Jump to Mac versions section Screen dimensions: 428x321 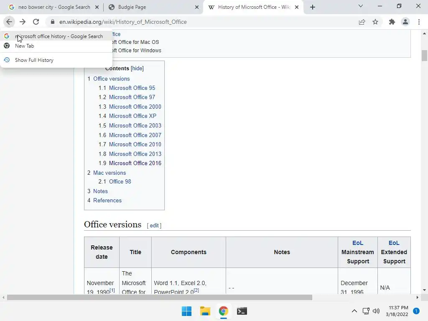[x=110, y=173]
